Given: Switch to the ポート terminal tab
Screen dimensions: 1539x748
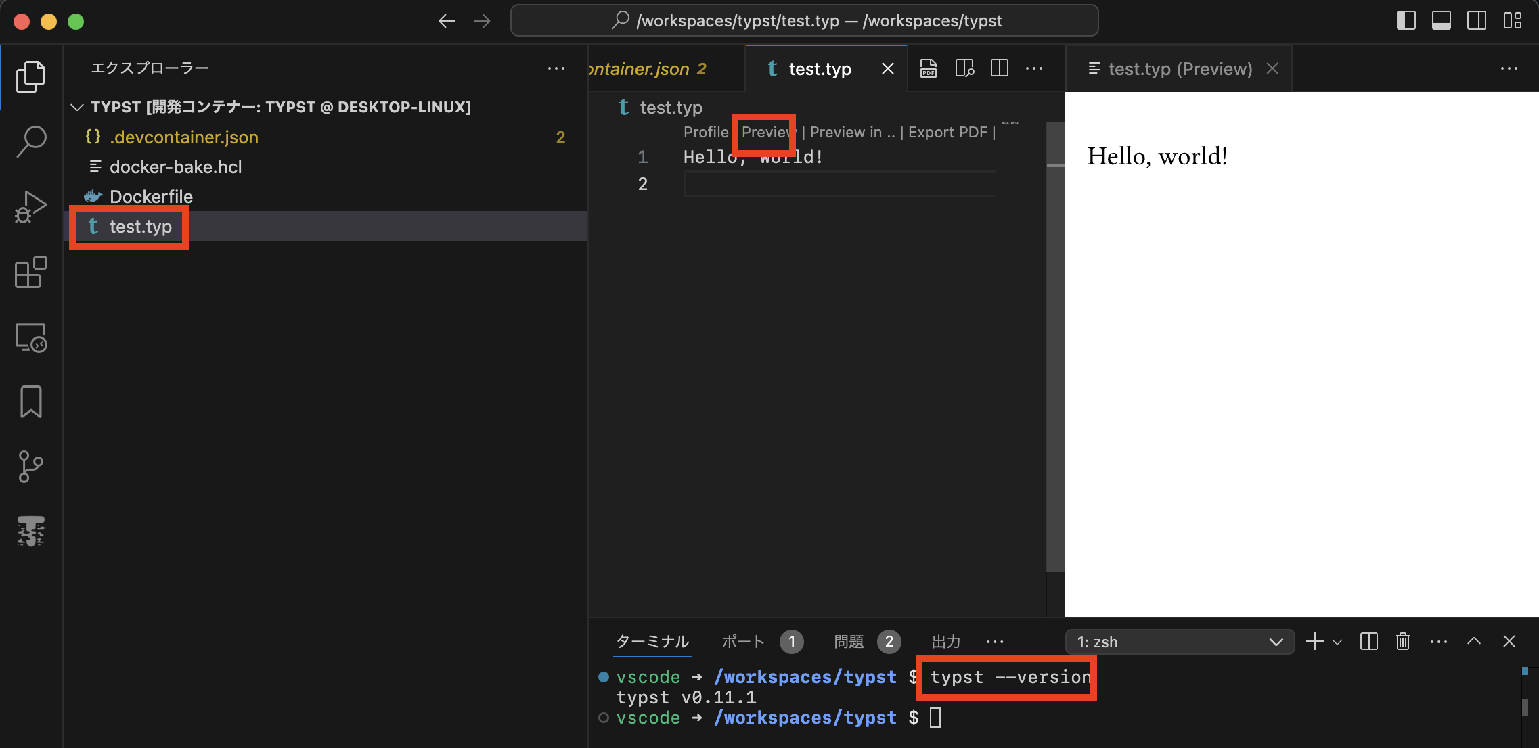Looking at the screenshot, I should (742, 641).
